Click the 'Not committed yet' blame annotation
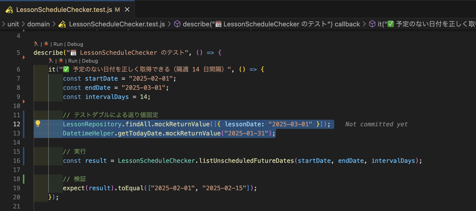This screenshot has height=211, width=476. (376, 124)
